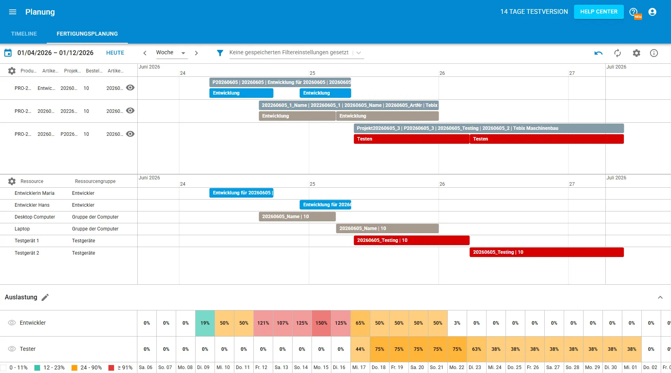Screen dimensions: 671x373
Task: Expand saved filter settings dropdown arrow
Action: coord(359,53)
